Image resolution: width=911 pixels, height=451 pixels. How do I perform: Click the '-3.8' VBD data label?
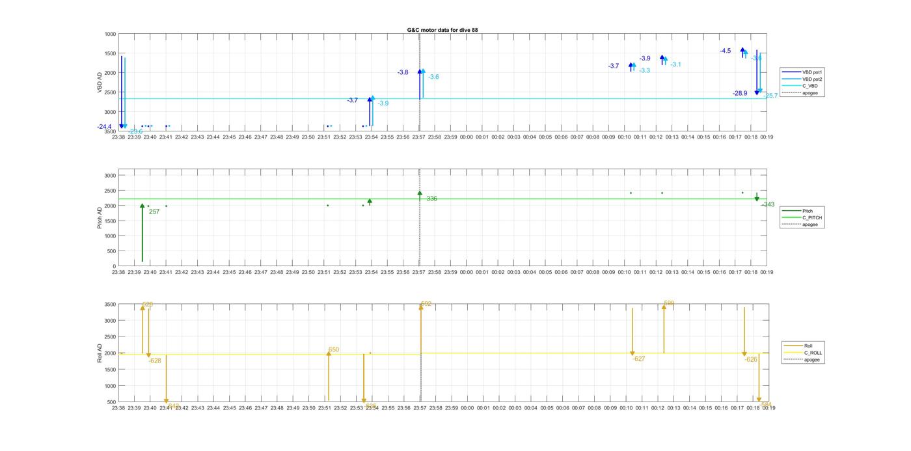click(x=403, y=72)
